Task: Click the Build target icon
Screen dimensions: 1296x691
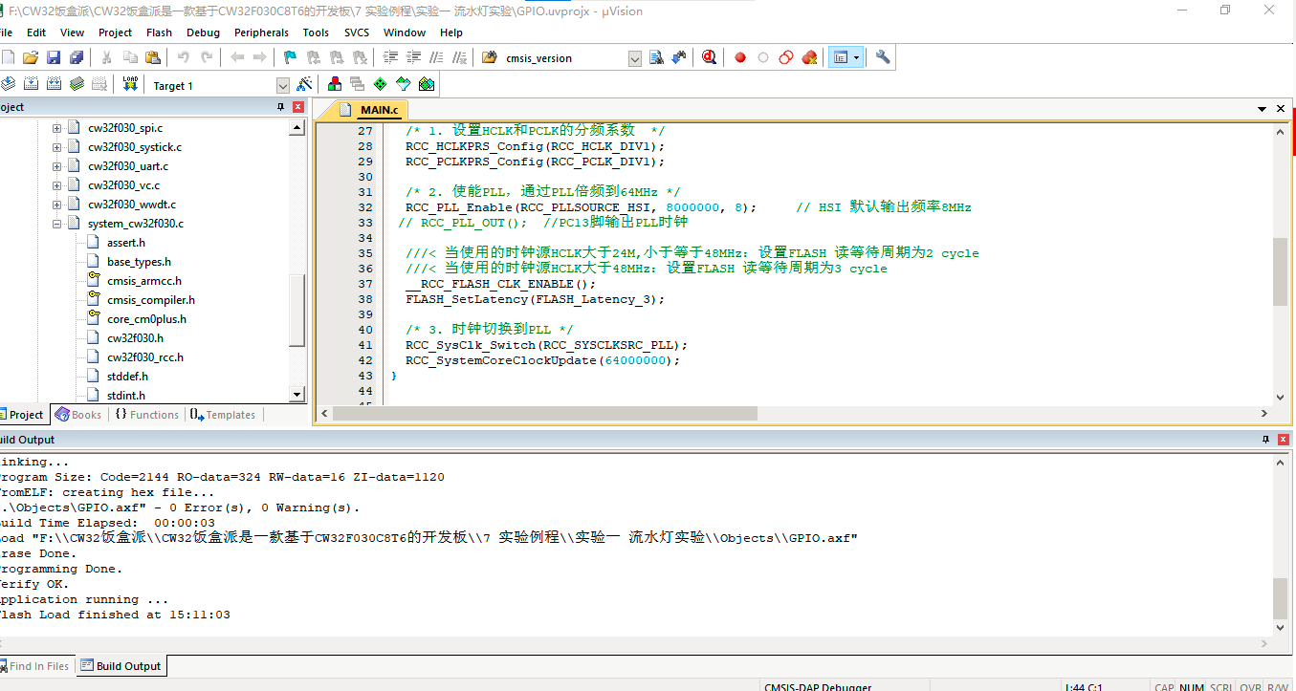Action: (31, 84)
